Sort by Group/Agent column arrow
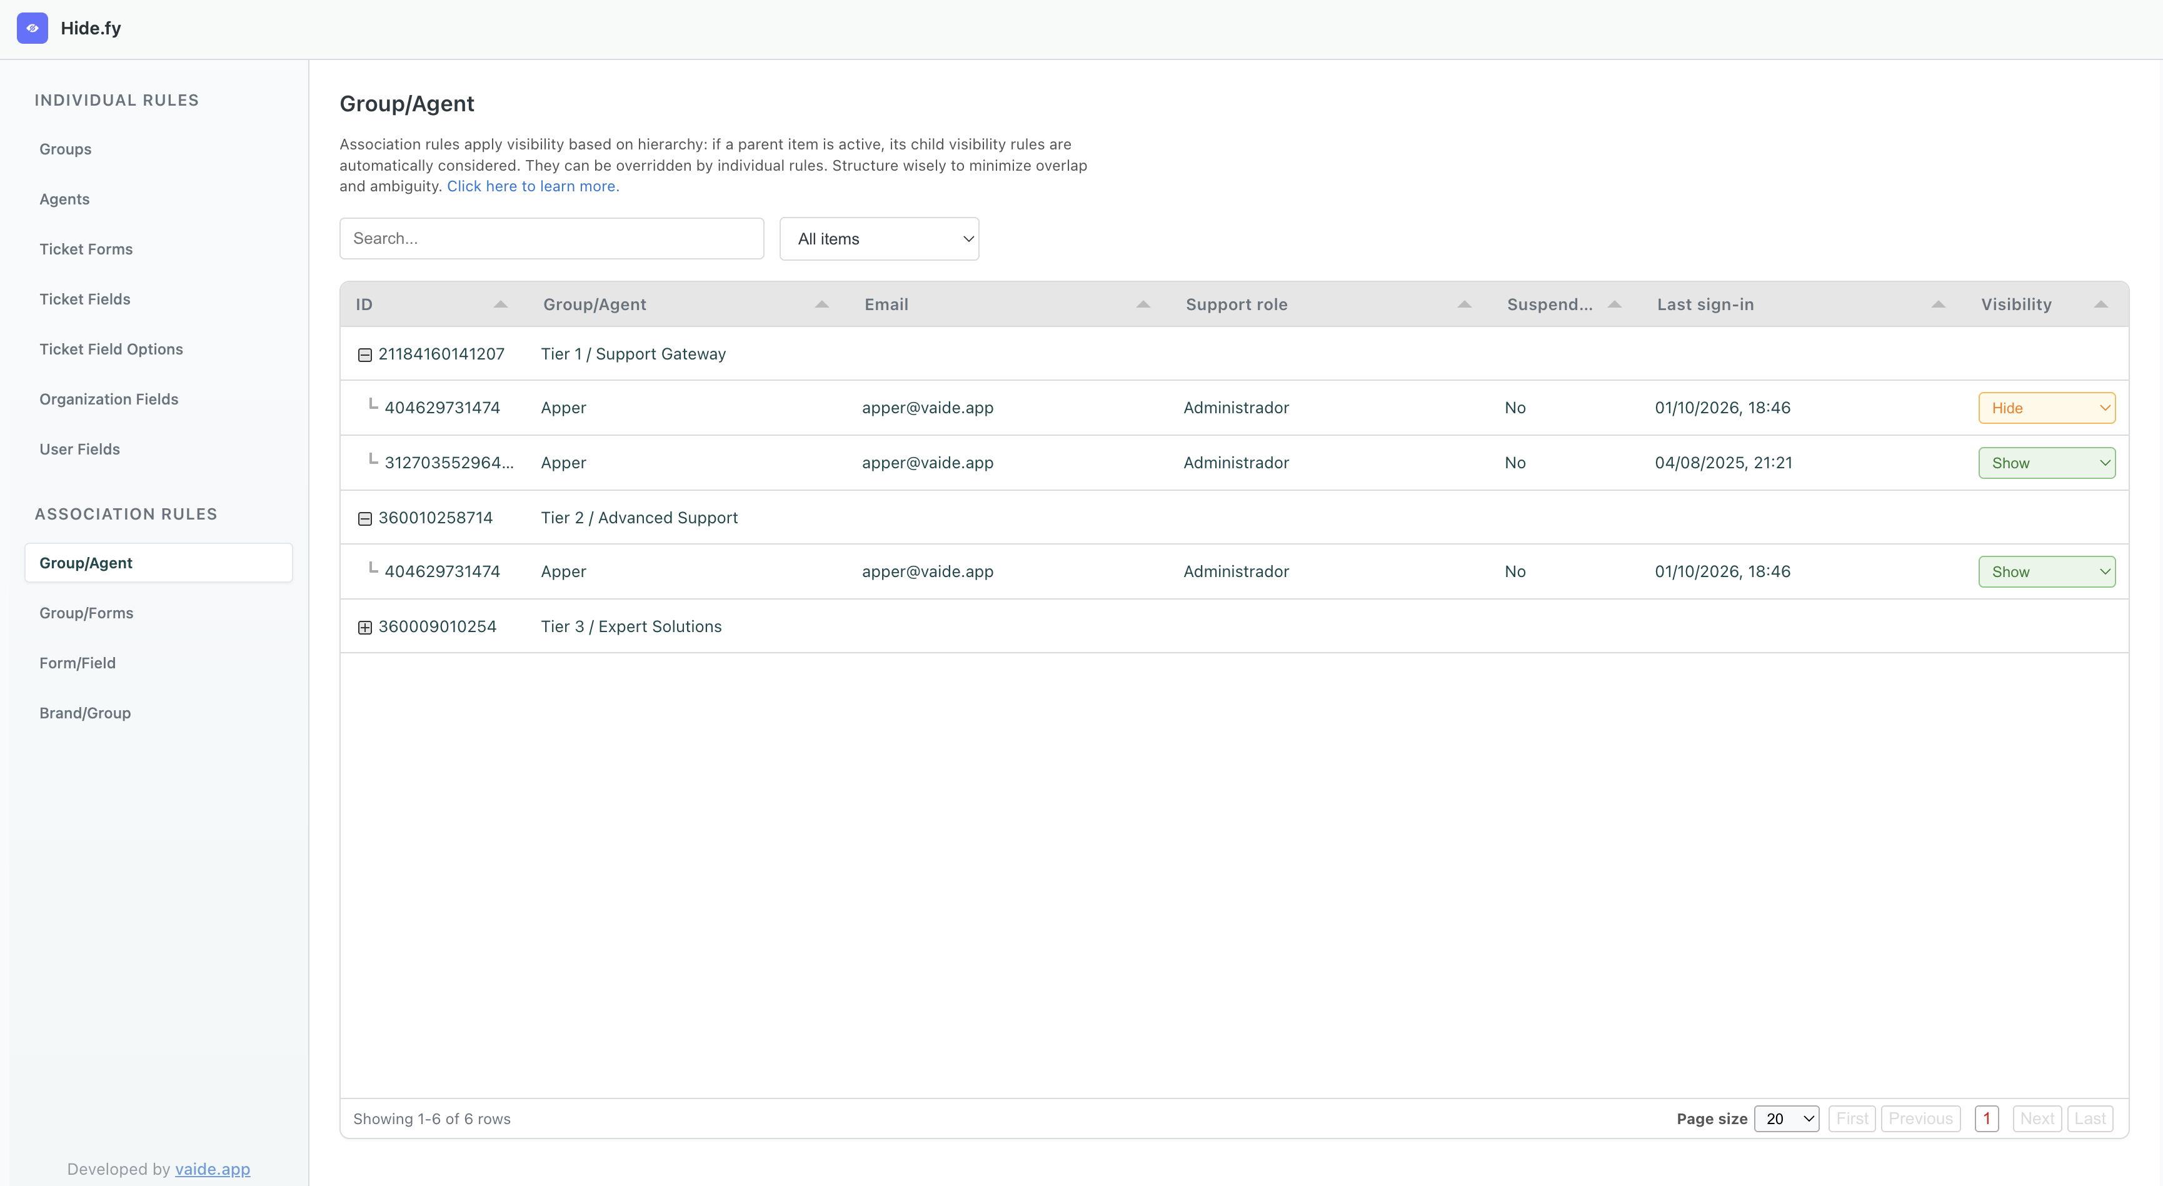2163x1186 pixels. click(821, 304)
